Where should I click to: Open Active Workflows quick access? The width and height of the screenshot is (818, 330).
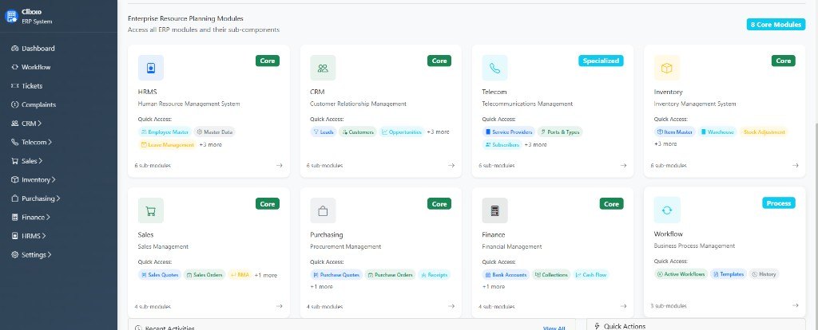pyautogui.click(x=681, y=274)
